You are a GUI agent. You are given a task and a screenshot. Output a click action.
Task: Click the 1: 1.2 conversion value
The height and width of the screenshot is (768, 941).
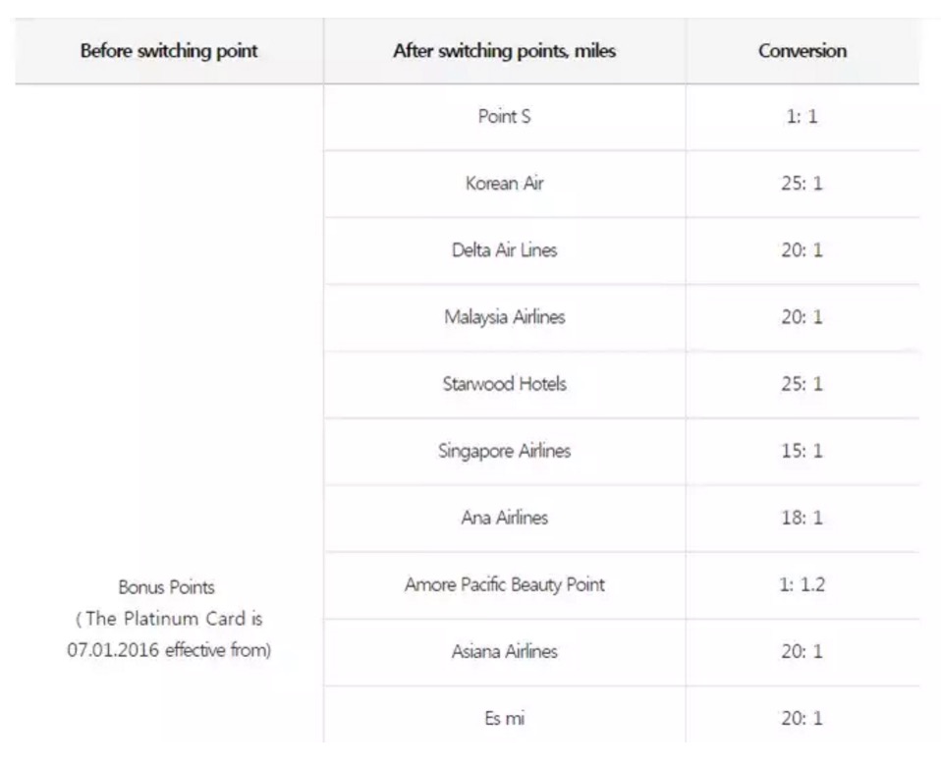802,584
